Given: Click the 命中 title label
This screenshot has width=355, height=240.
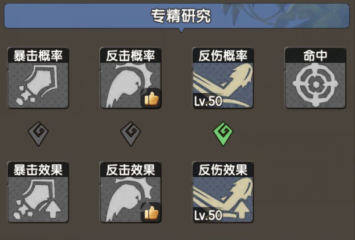Looking at the screenshot, I should (x=315, y=56).
